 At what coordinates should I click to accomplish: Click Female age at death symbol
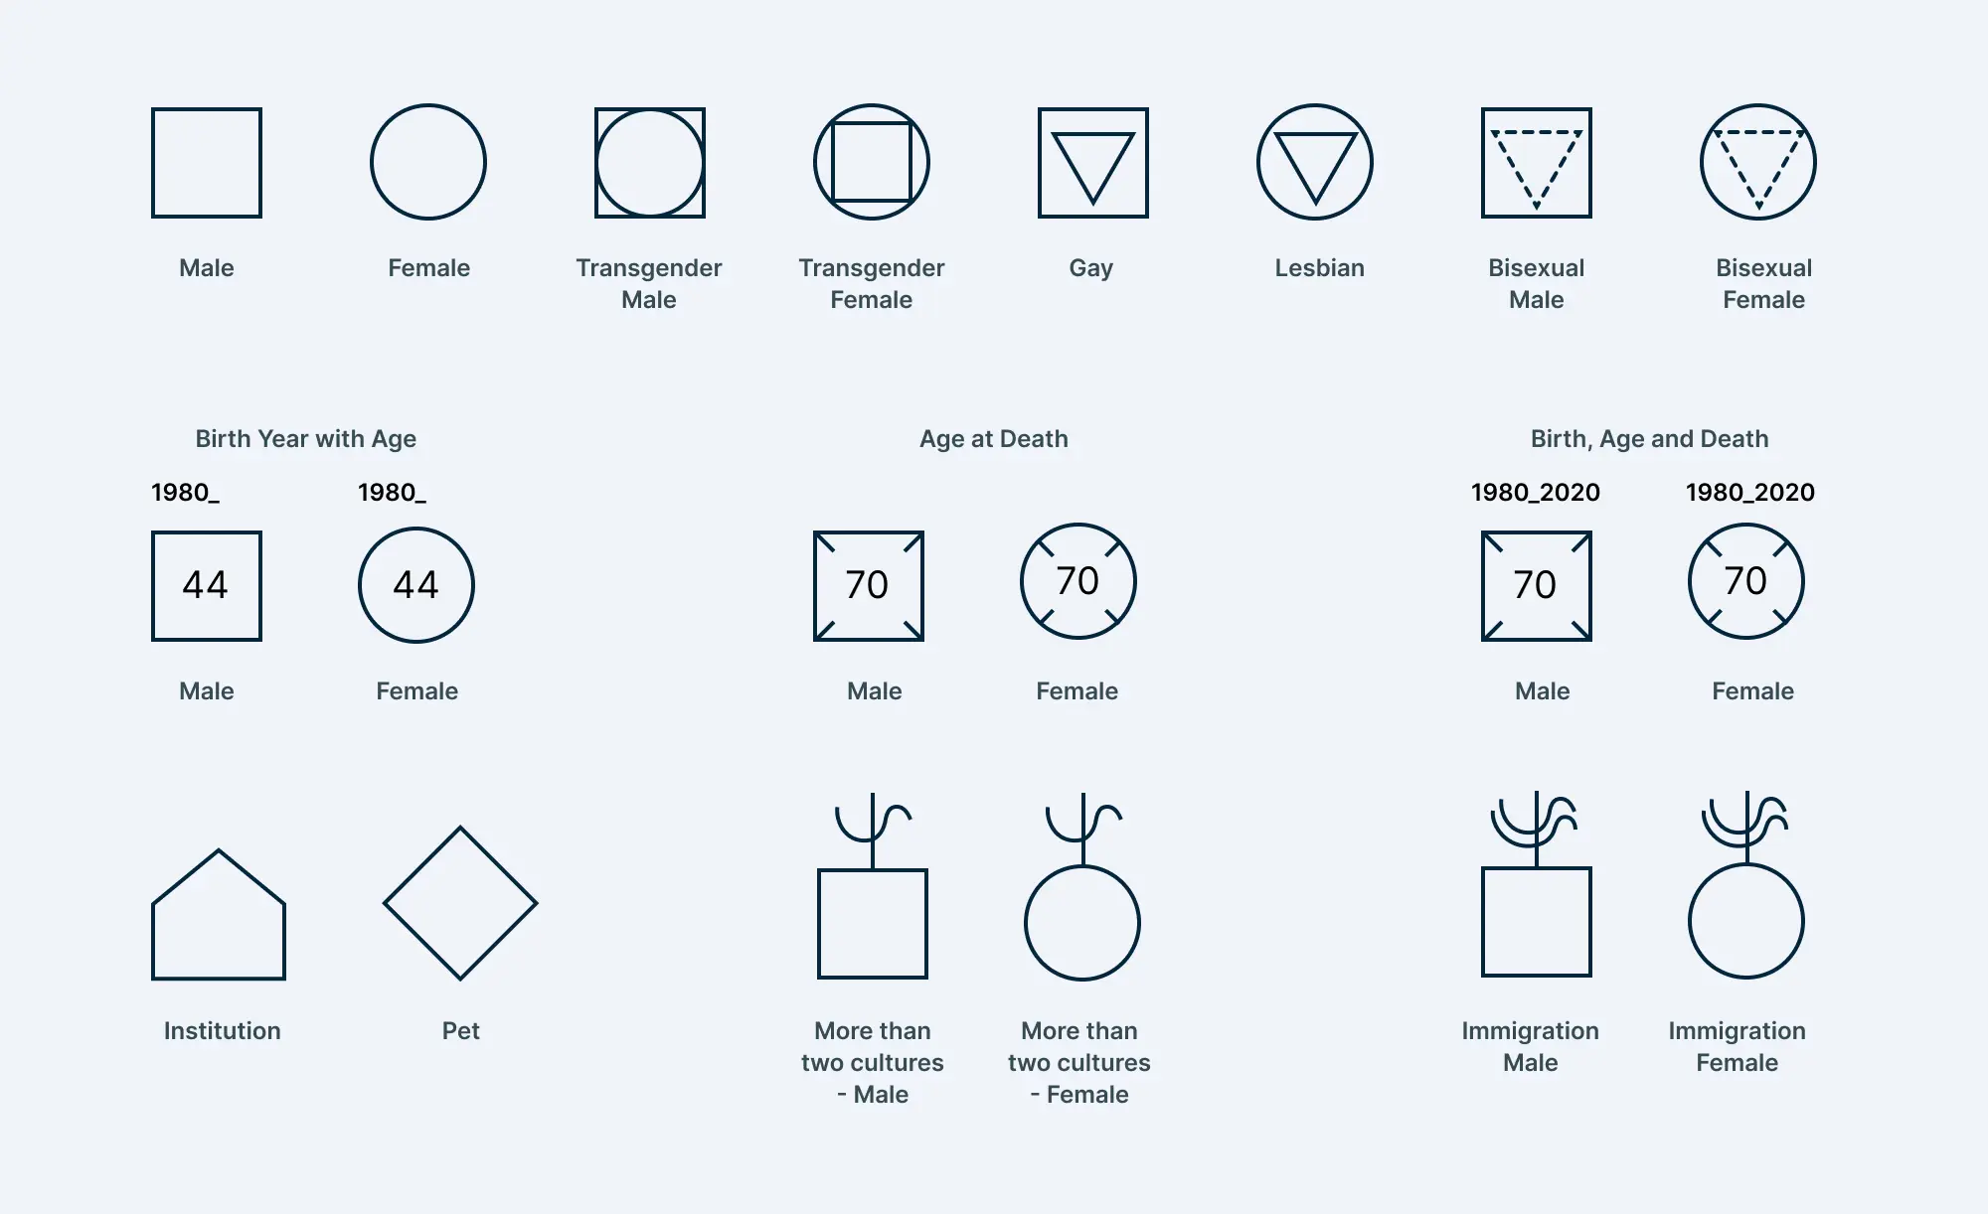point(1075,581)
